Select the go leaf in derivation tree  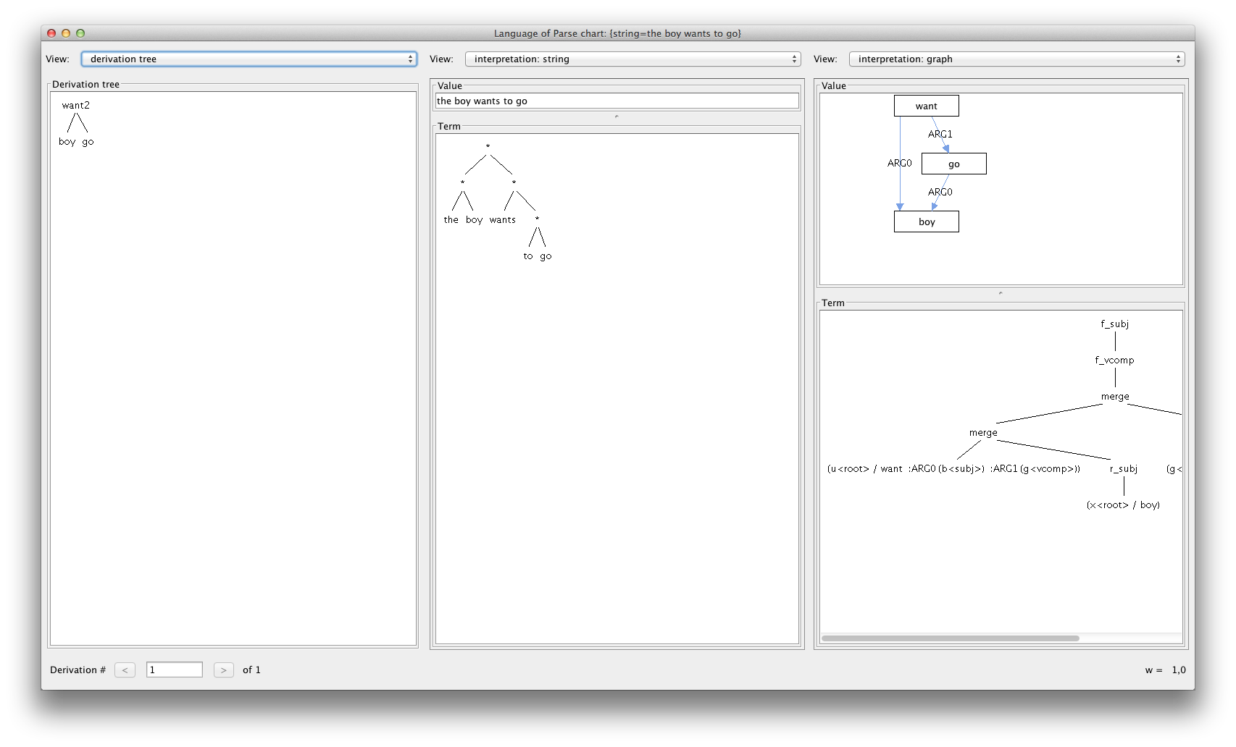tap(88, 142)
